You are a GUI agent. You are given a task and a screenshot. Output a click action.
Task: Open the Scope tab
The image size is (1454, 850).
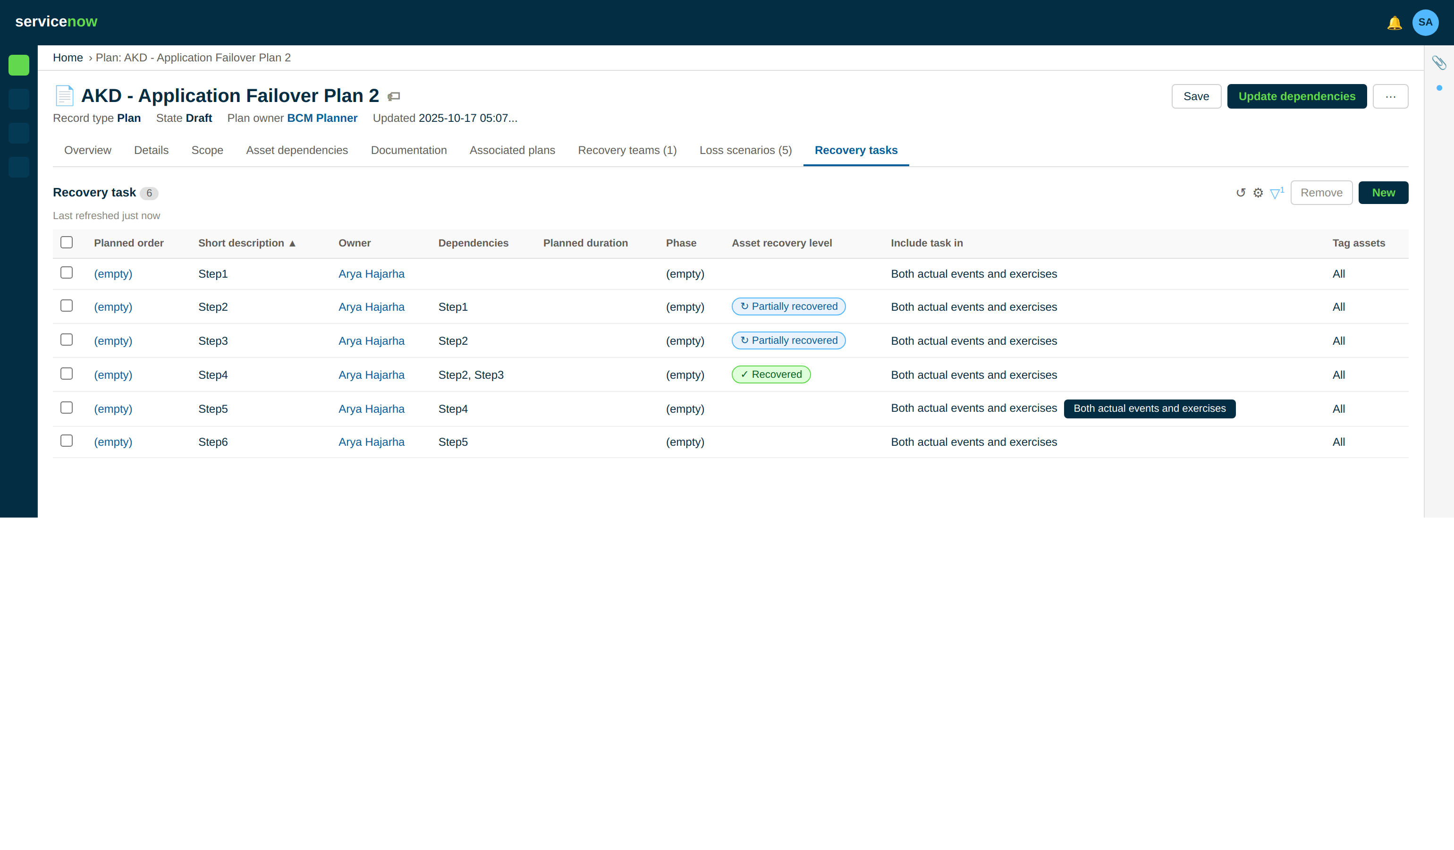[x=207, y=150]
